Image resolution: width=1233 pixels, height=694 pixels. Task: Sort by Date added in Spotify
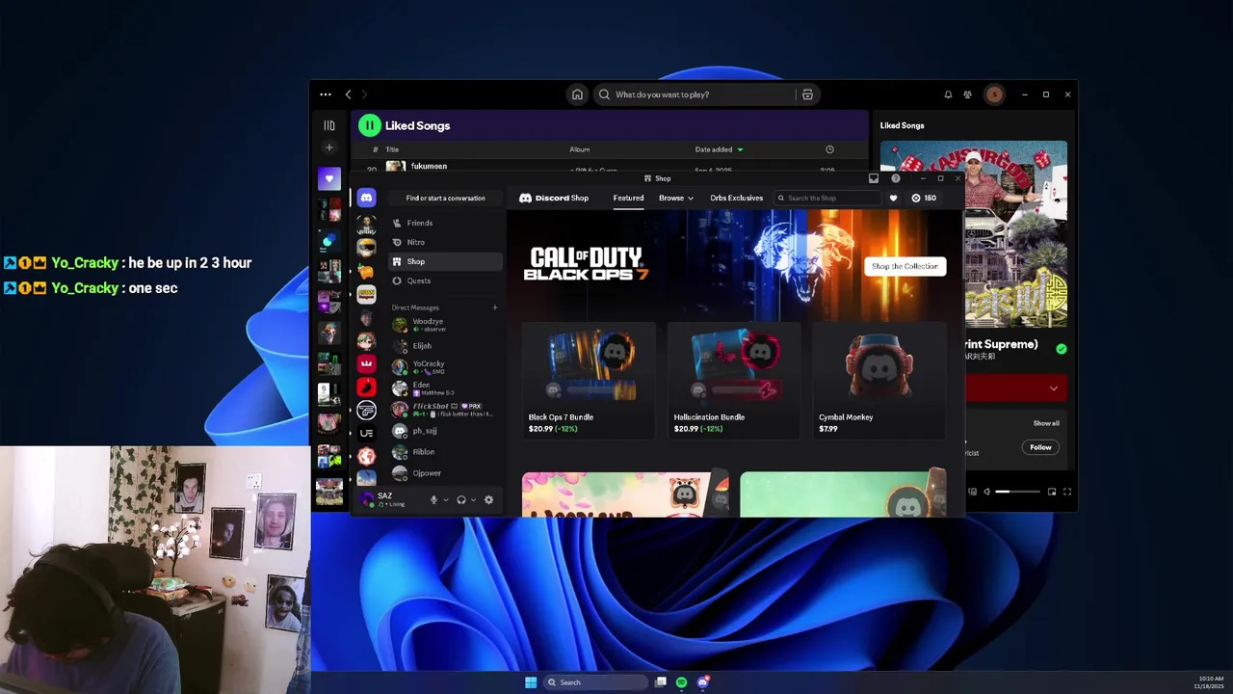point(719,149)
